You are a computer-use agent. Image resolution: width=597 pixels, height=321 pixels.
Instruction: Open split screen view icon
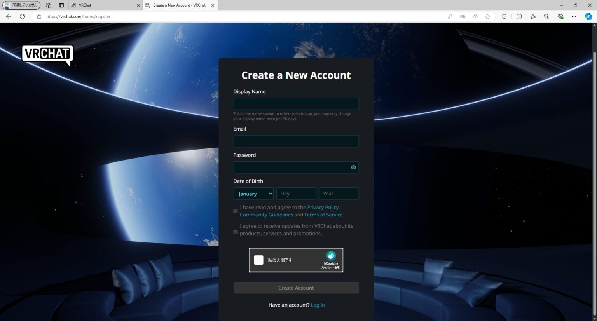coord(519,16)
